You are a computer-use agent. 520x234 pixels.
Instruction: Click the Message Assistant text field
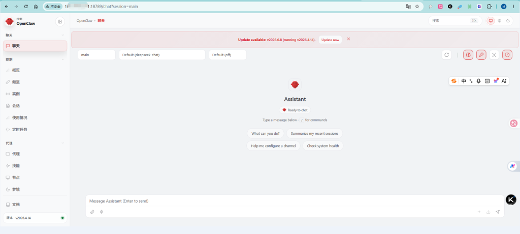click(295, 201)
